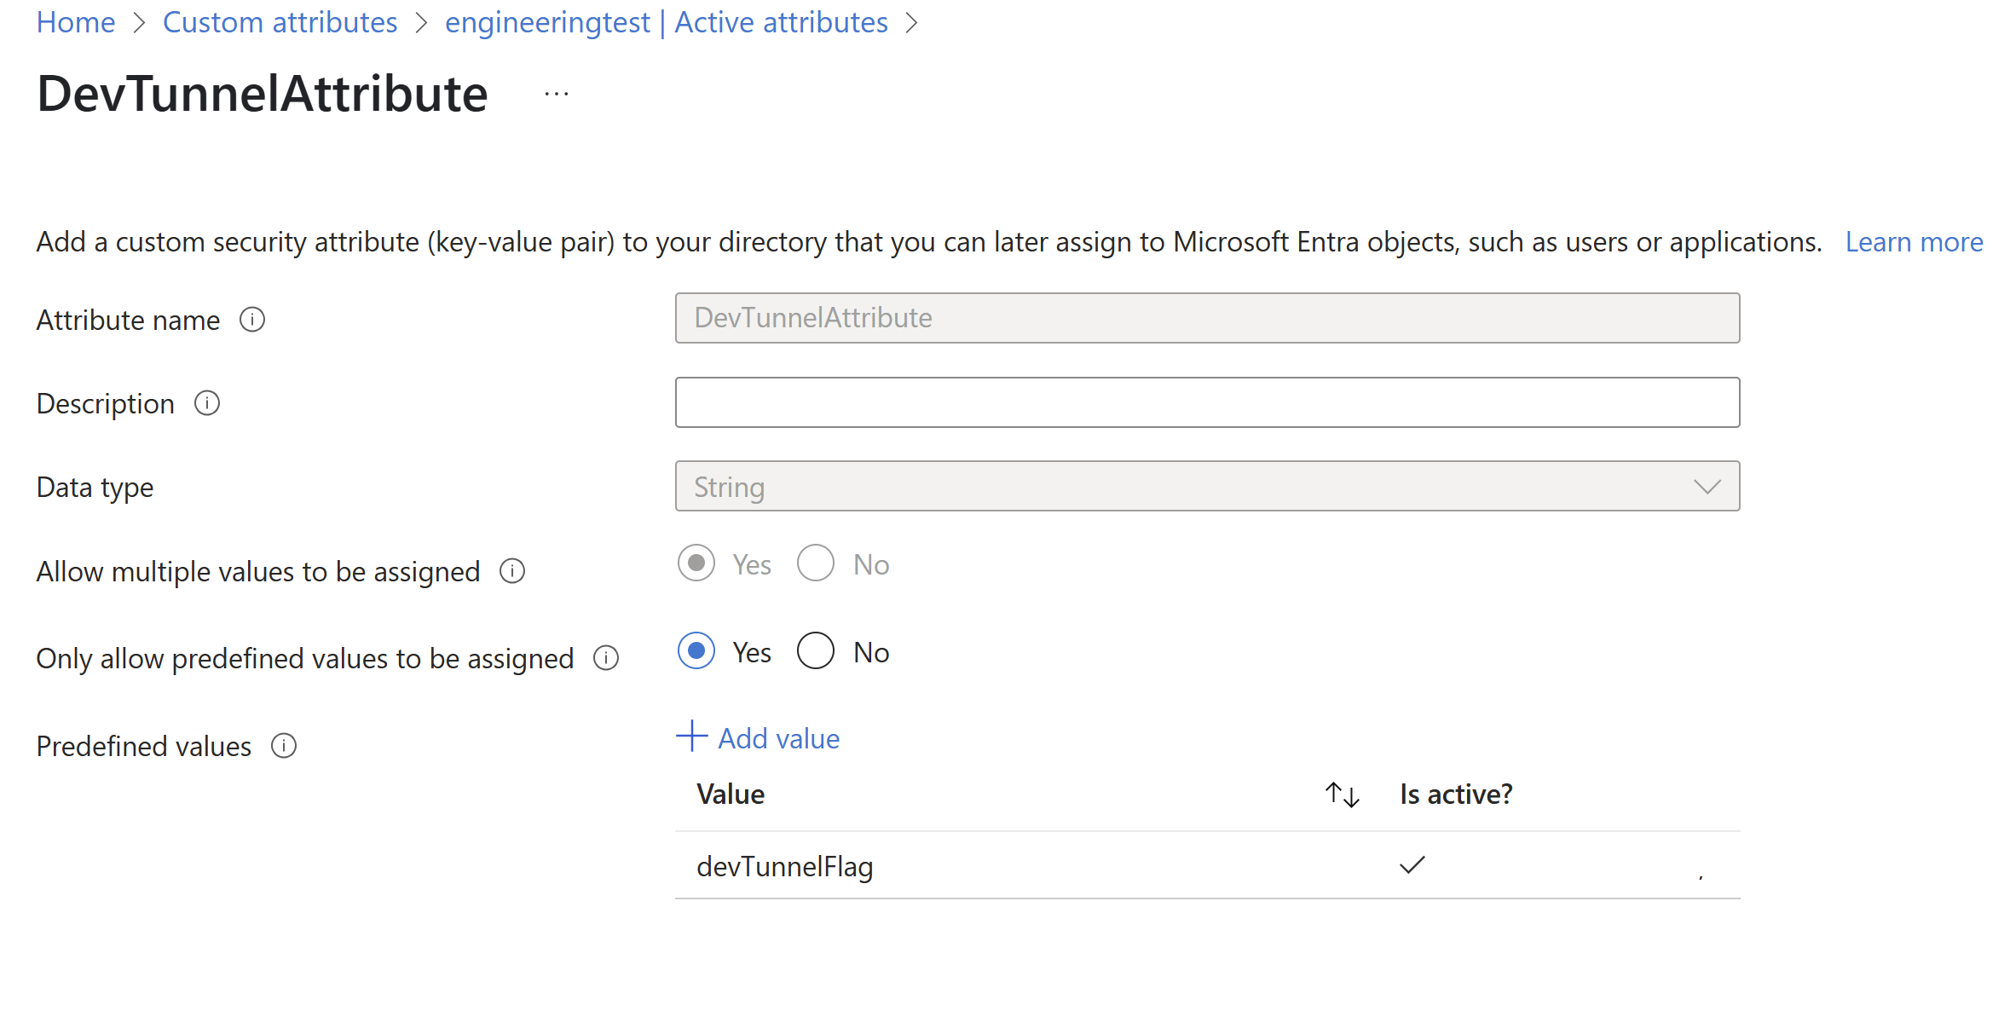This screenshot has height=1034, width=2010.
Task: Toggle the active checkmark for devTunnelFlag
Action: [x=1412, y=865]
